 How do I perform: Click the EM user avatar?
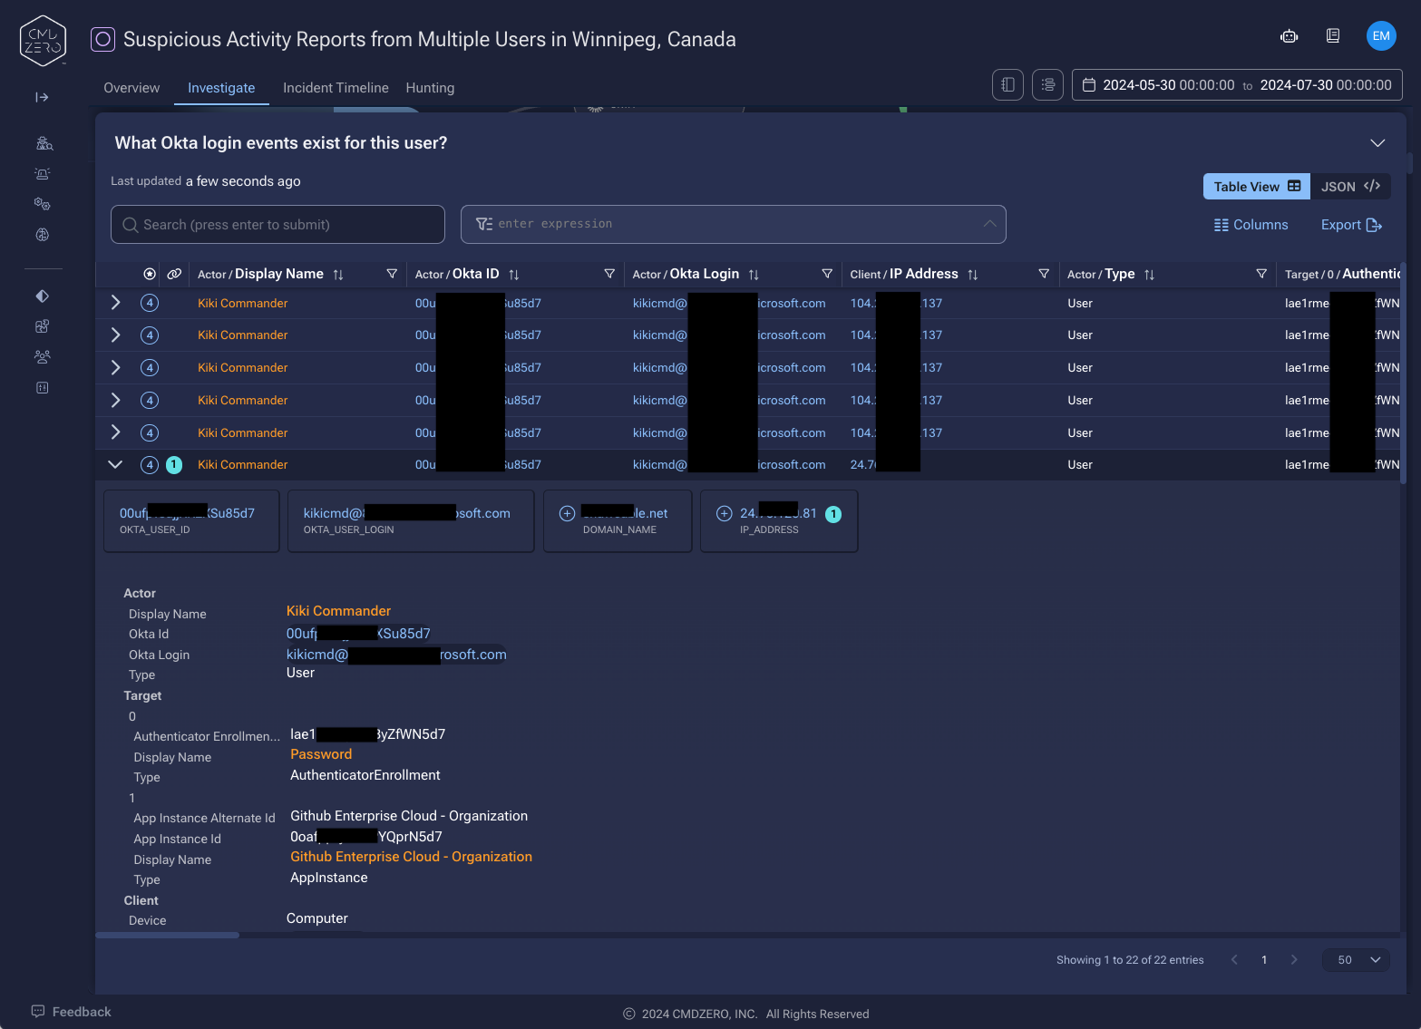point(1380,36)
